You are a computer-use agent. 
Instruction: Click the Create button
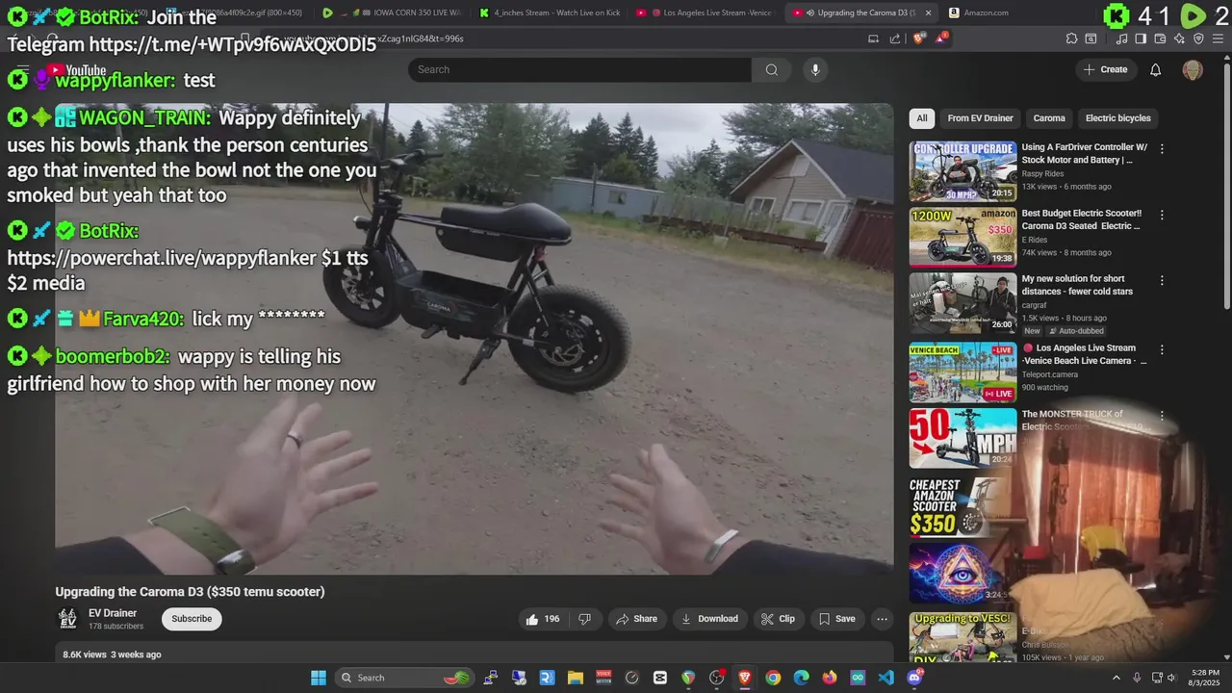tap(1105, 69)
